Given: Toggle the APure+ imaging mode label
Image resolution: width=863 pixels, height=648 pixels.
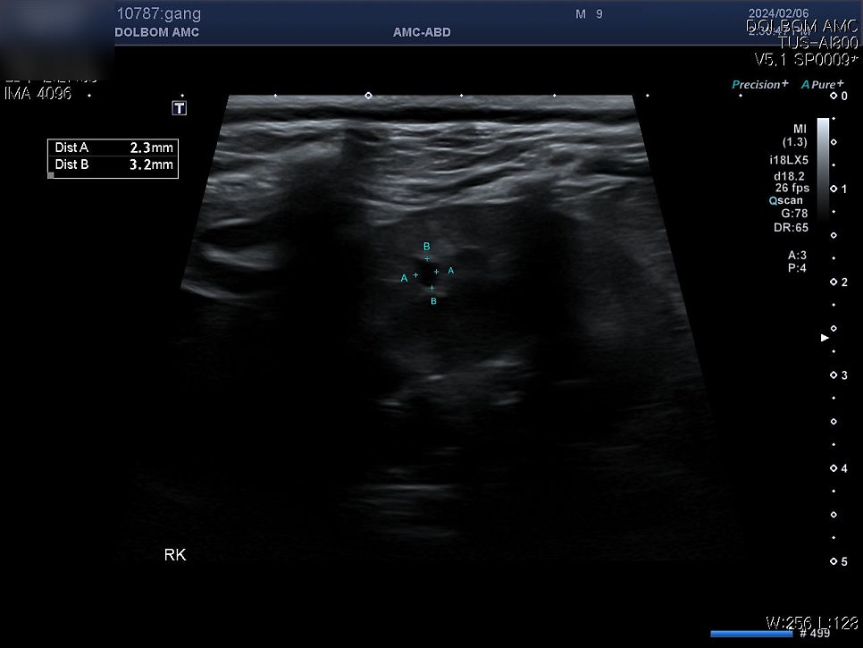Looking at the screenshot, I should 822,84.
